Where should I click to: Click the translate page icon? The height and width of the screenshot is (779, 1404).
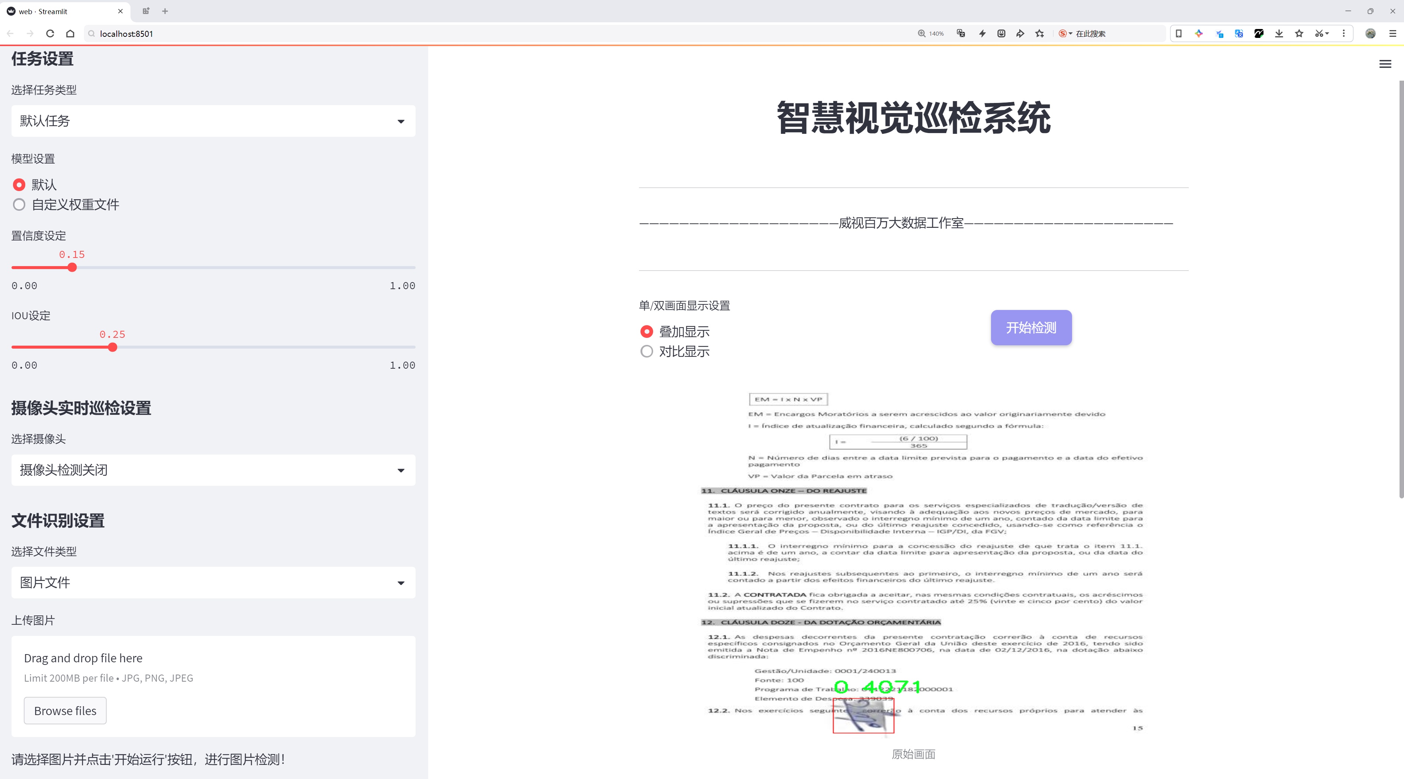click(961, 34)
